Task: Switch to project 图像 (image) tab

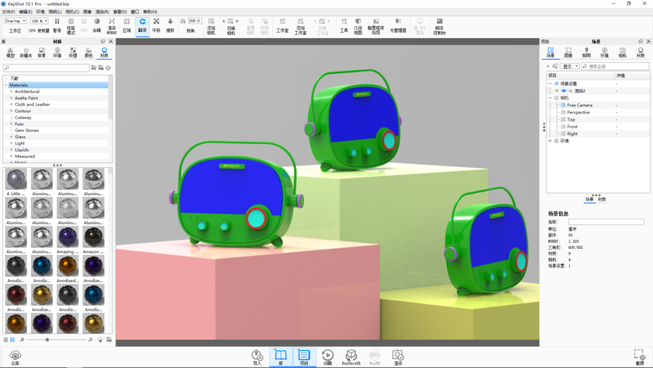Action: [568, 53]
